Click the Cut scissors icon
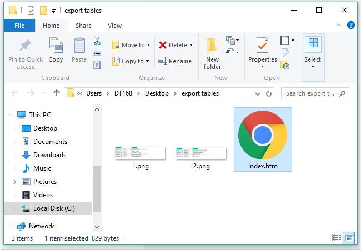 click(x=97, y=41)
